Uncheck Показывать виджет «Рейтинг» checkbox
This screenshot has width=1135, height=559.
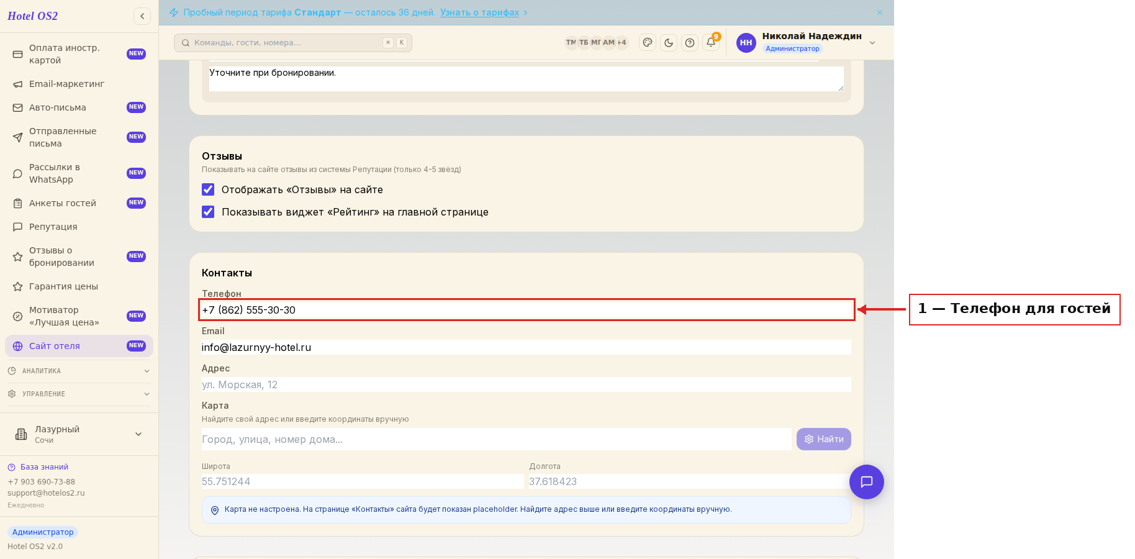pyautogui.click(x=208, y=212)
